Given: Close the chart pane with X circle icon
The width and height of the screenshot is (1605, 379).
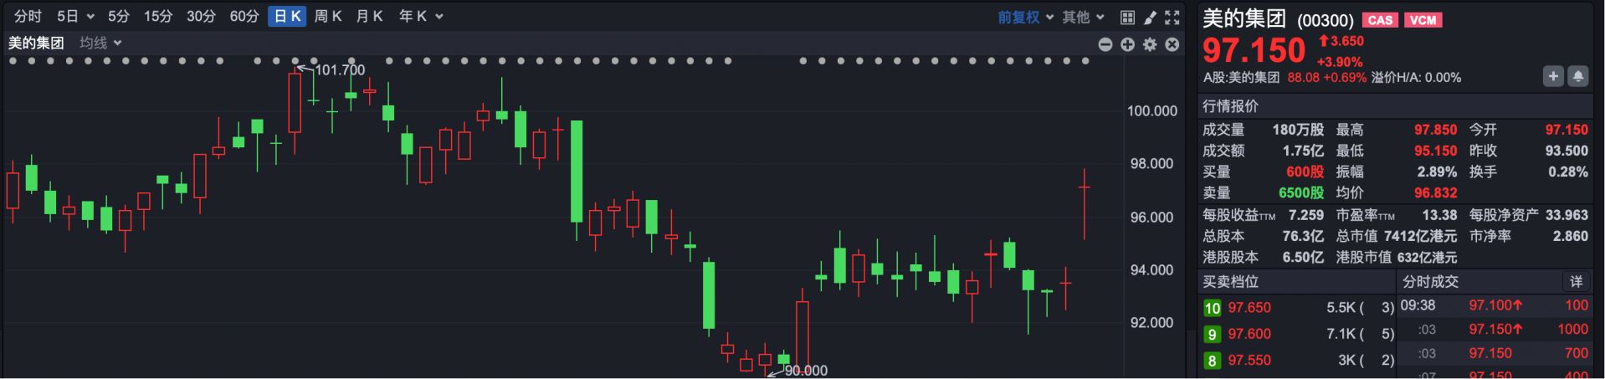Looking at the screenshot, I should coord(1172,44).
